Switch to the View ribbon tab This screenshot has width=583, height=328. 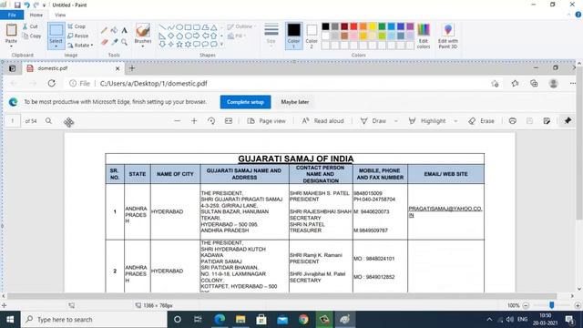(60, 15)
